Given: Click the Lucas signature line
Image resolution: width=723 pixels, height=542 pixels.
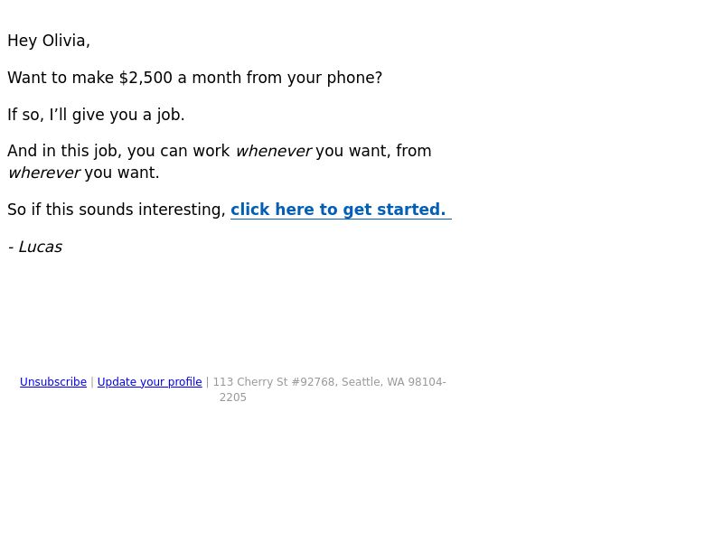Looking at the screenshot, I should click(x=35, y=247).
